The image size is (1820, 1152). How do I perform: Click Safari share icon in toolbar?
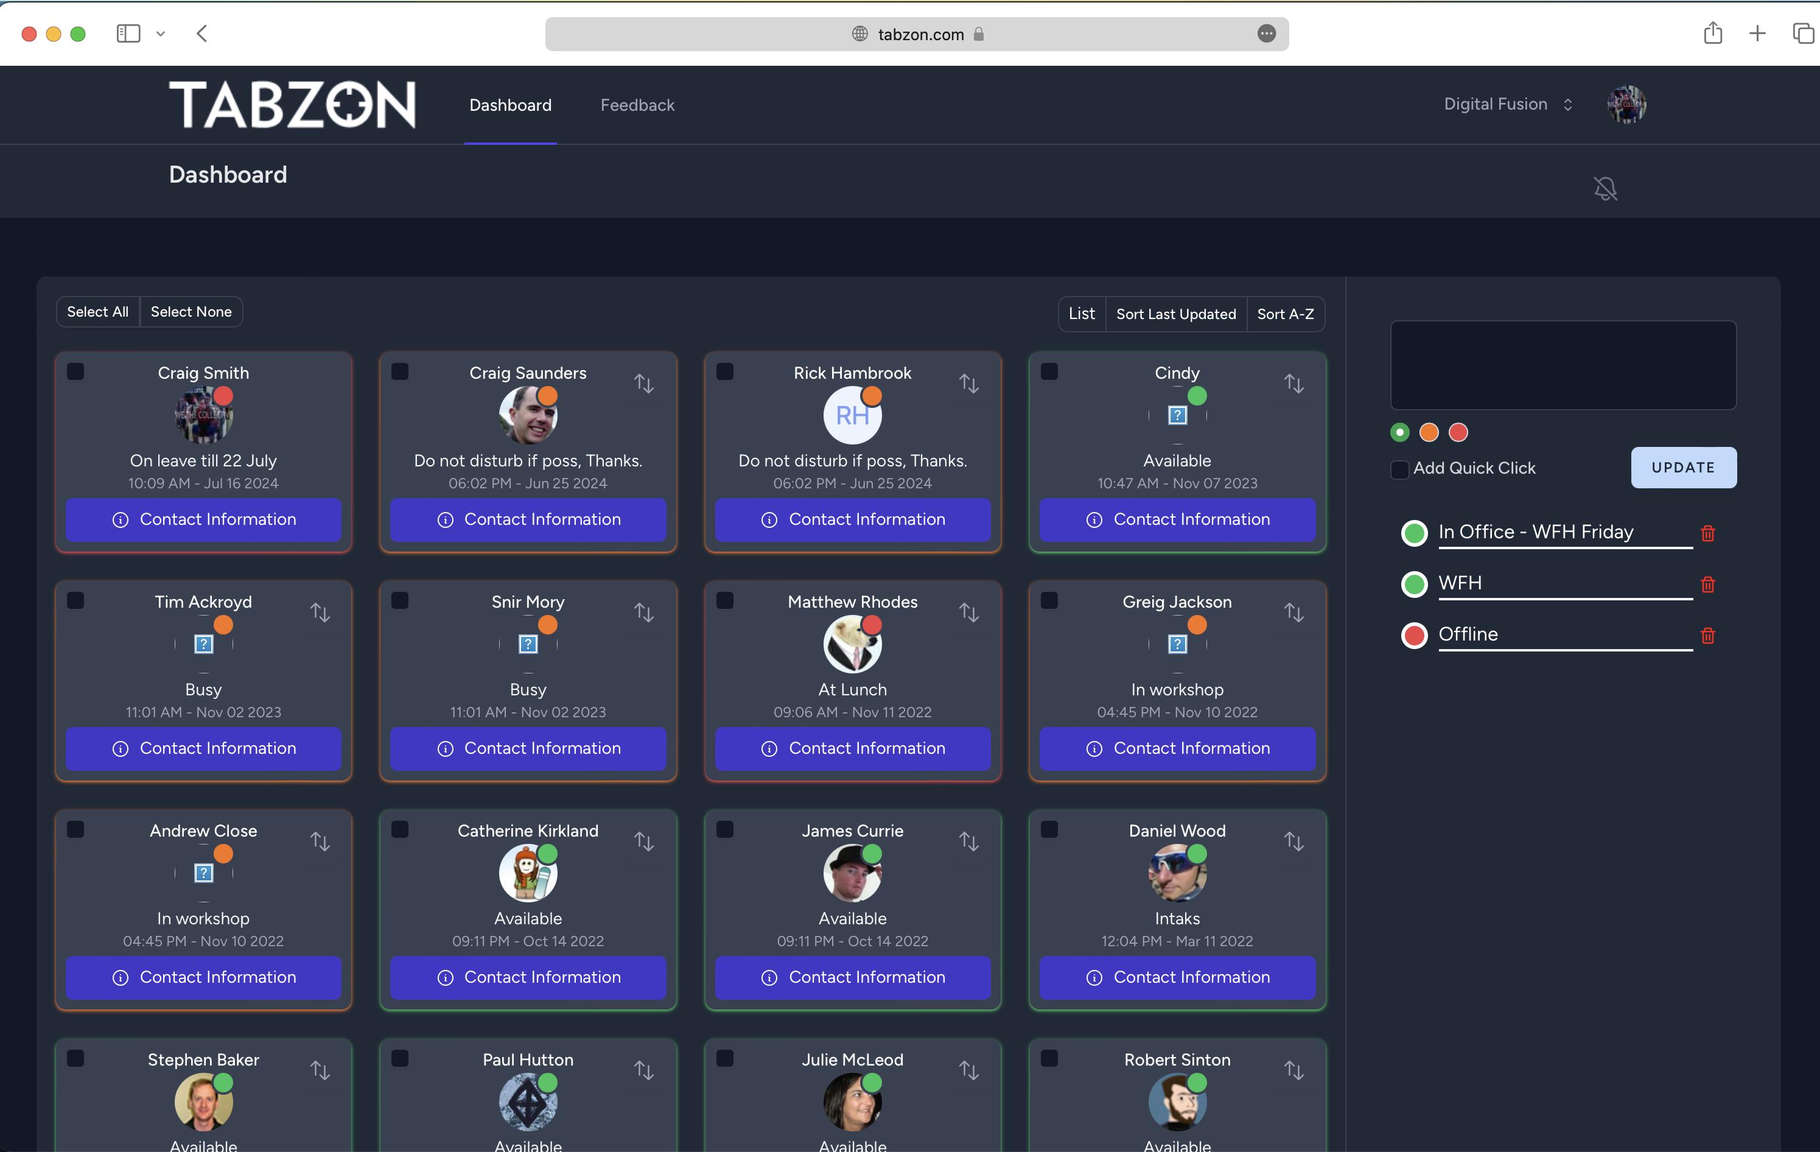pyautogui.click(x=1713, y=33)
